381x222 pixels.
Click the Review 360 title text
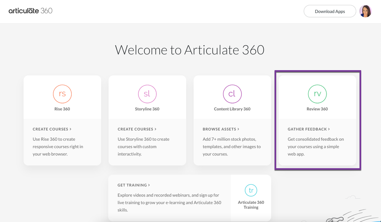click(317, 109)
